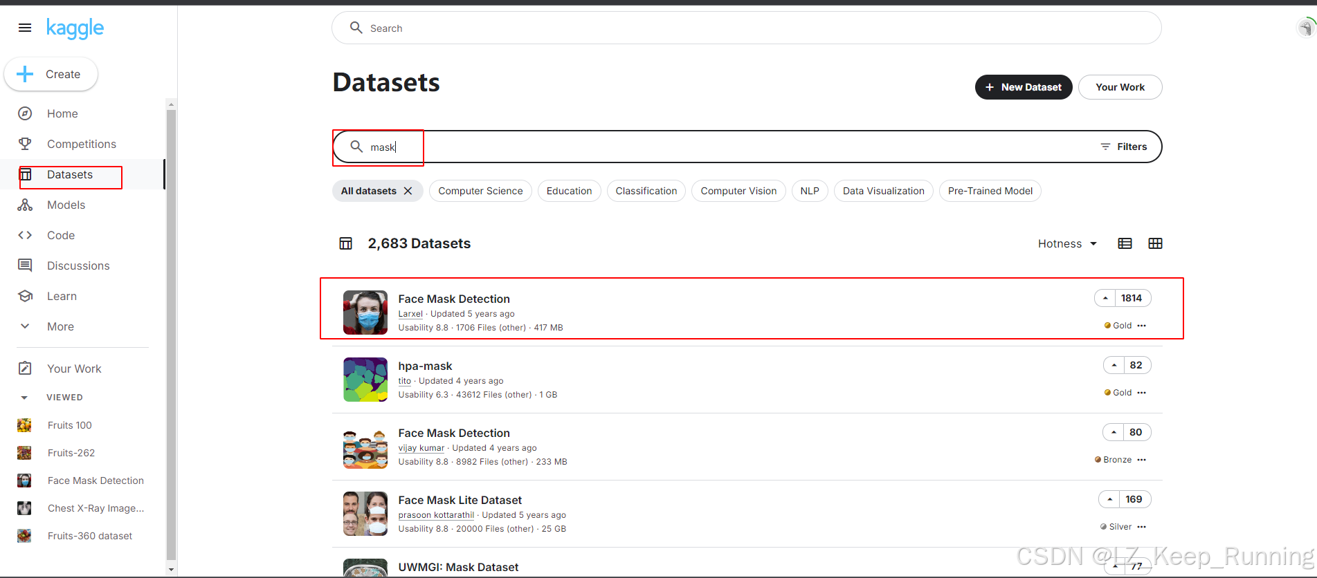Open Fruits 100 from viewed list
The height and width of the screenshot is (578, 1317).
[69, 425]
